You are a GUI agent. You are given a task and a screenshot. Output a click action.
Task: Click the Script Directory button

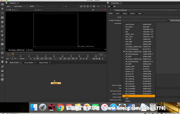[x=175, y=20]
